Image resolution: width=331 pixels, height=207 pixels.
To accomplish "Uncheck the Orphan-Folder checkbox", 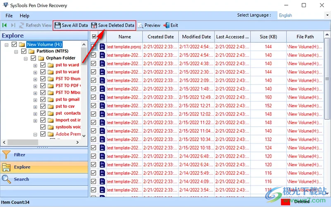I will (x=34, y=58).
